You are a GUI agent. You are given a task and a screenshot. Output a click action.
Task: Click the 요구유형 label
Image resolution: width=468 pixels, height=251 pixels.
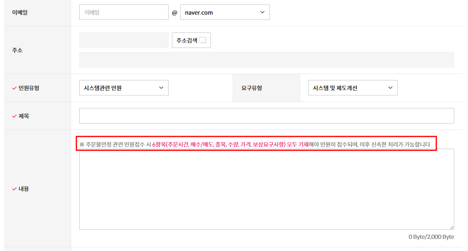coord(251,88)
